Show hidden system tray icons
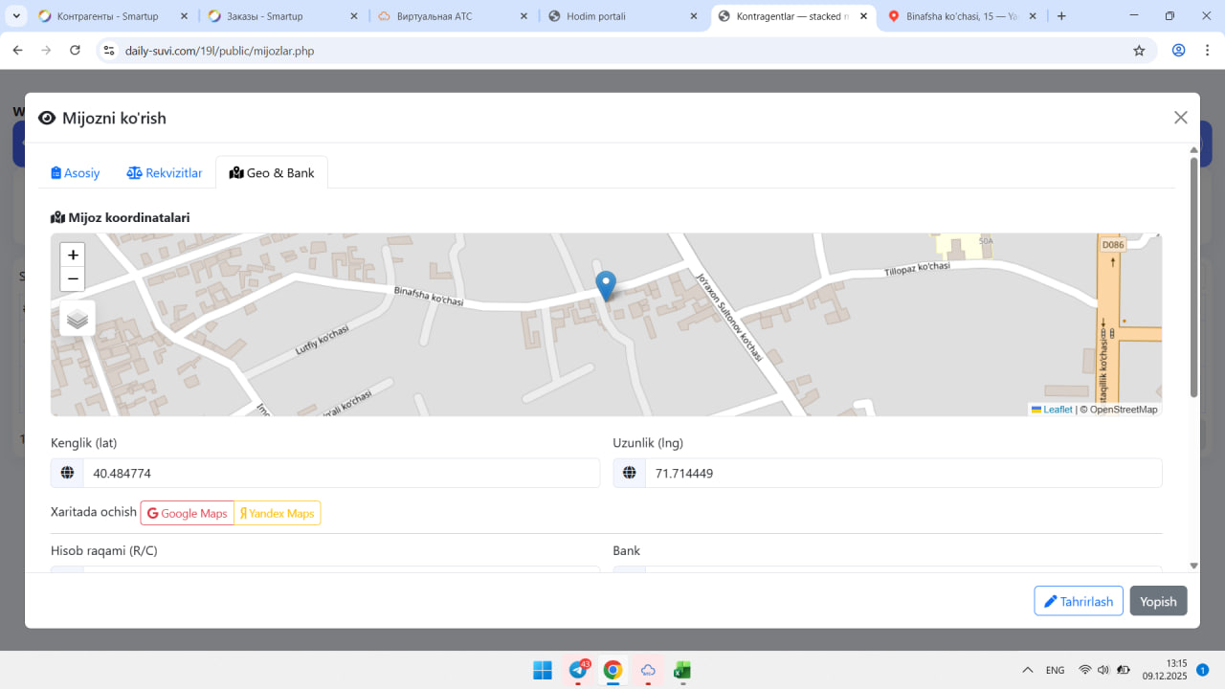The width and height of the screenshot is (1225, 689). (x=1028, y=670)
